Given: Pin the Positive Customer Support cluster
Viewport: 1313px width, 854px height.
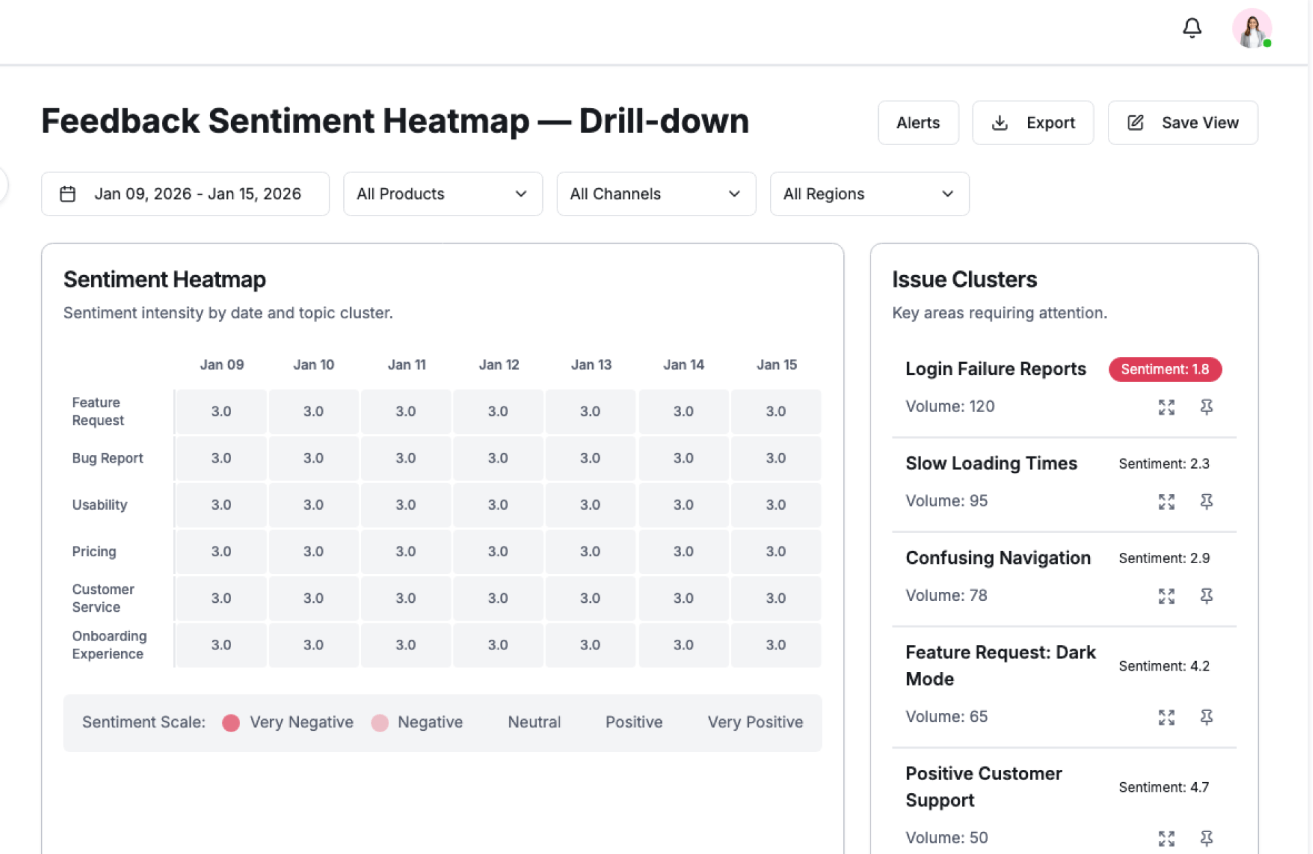Looking at the screenshot, I should (1206, 838).
